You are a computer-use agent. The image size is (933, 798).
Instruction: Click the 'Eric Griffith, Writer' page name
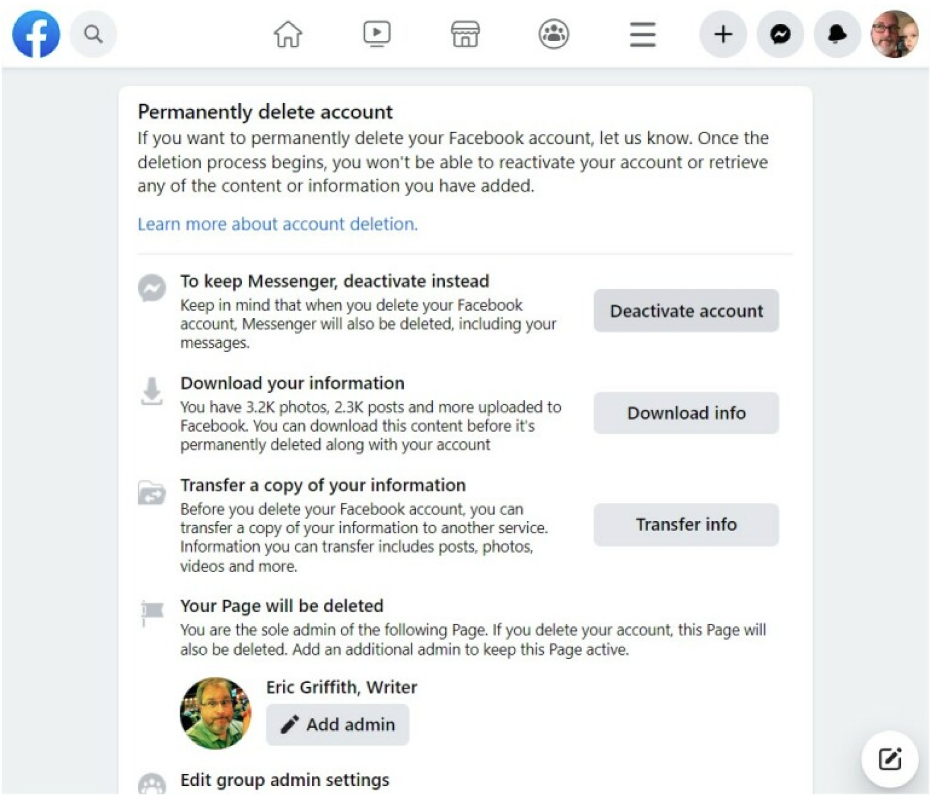pyautogui.click(x=341, y=687)
